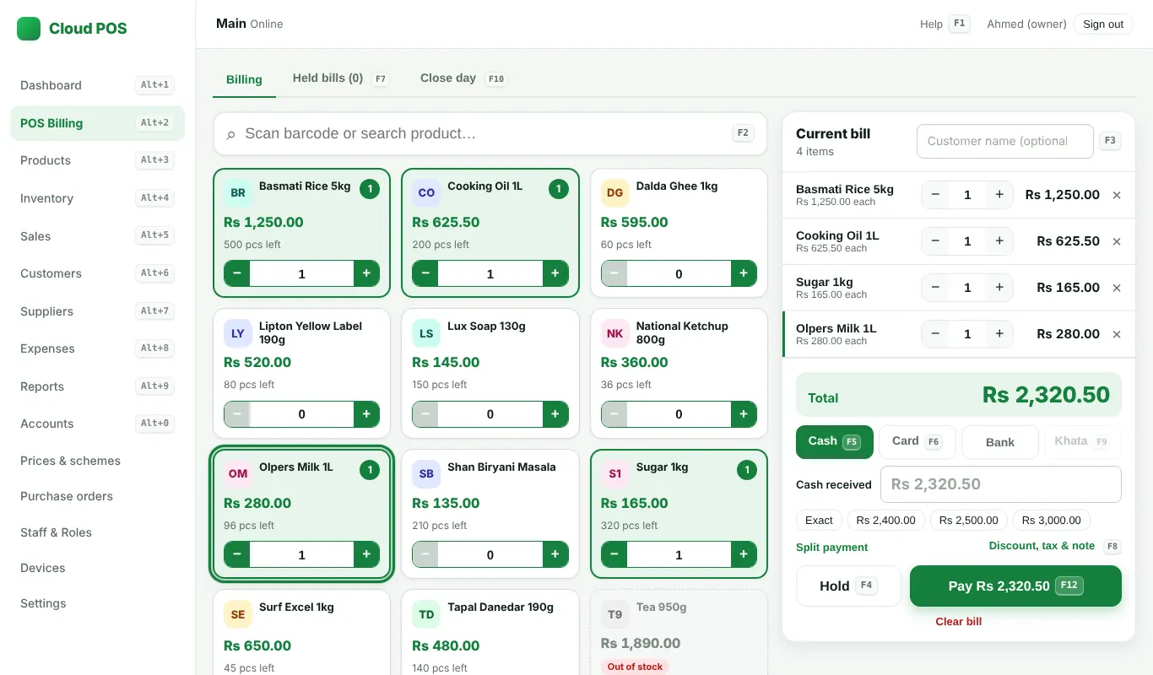The width and height of the screenshot is (1153, 675).
Task: Decrease Cooking Oil quantity in current bill
Action: coord(935,241)
